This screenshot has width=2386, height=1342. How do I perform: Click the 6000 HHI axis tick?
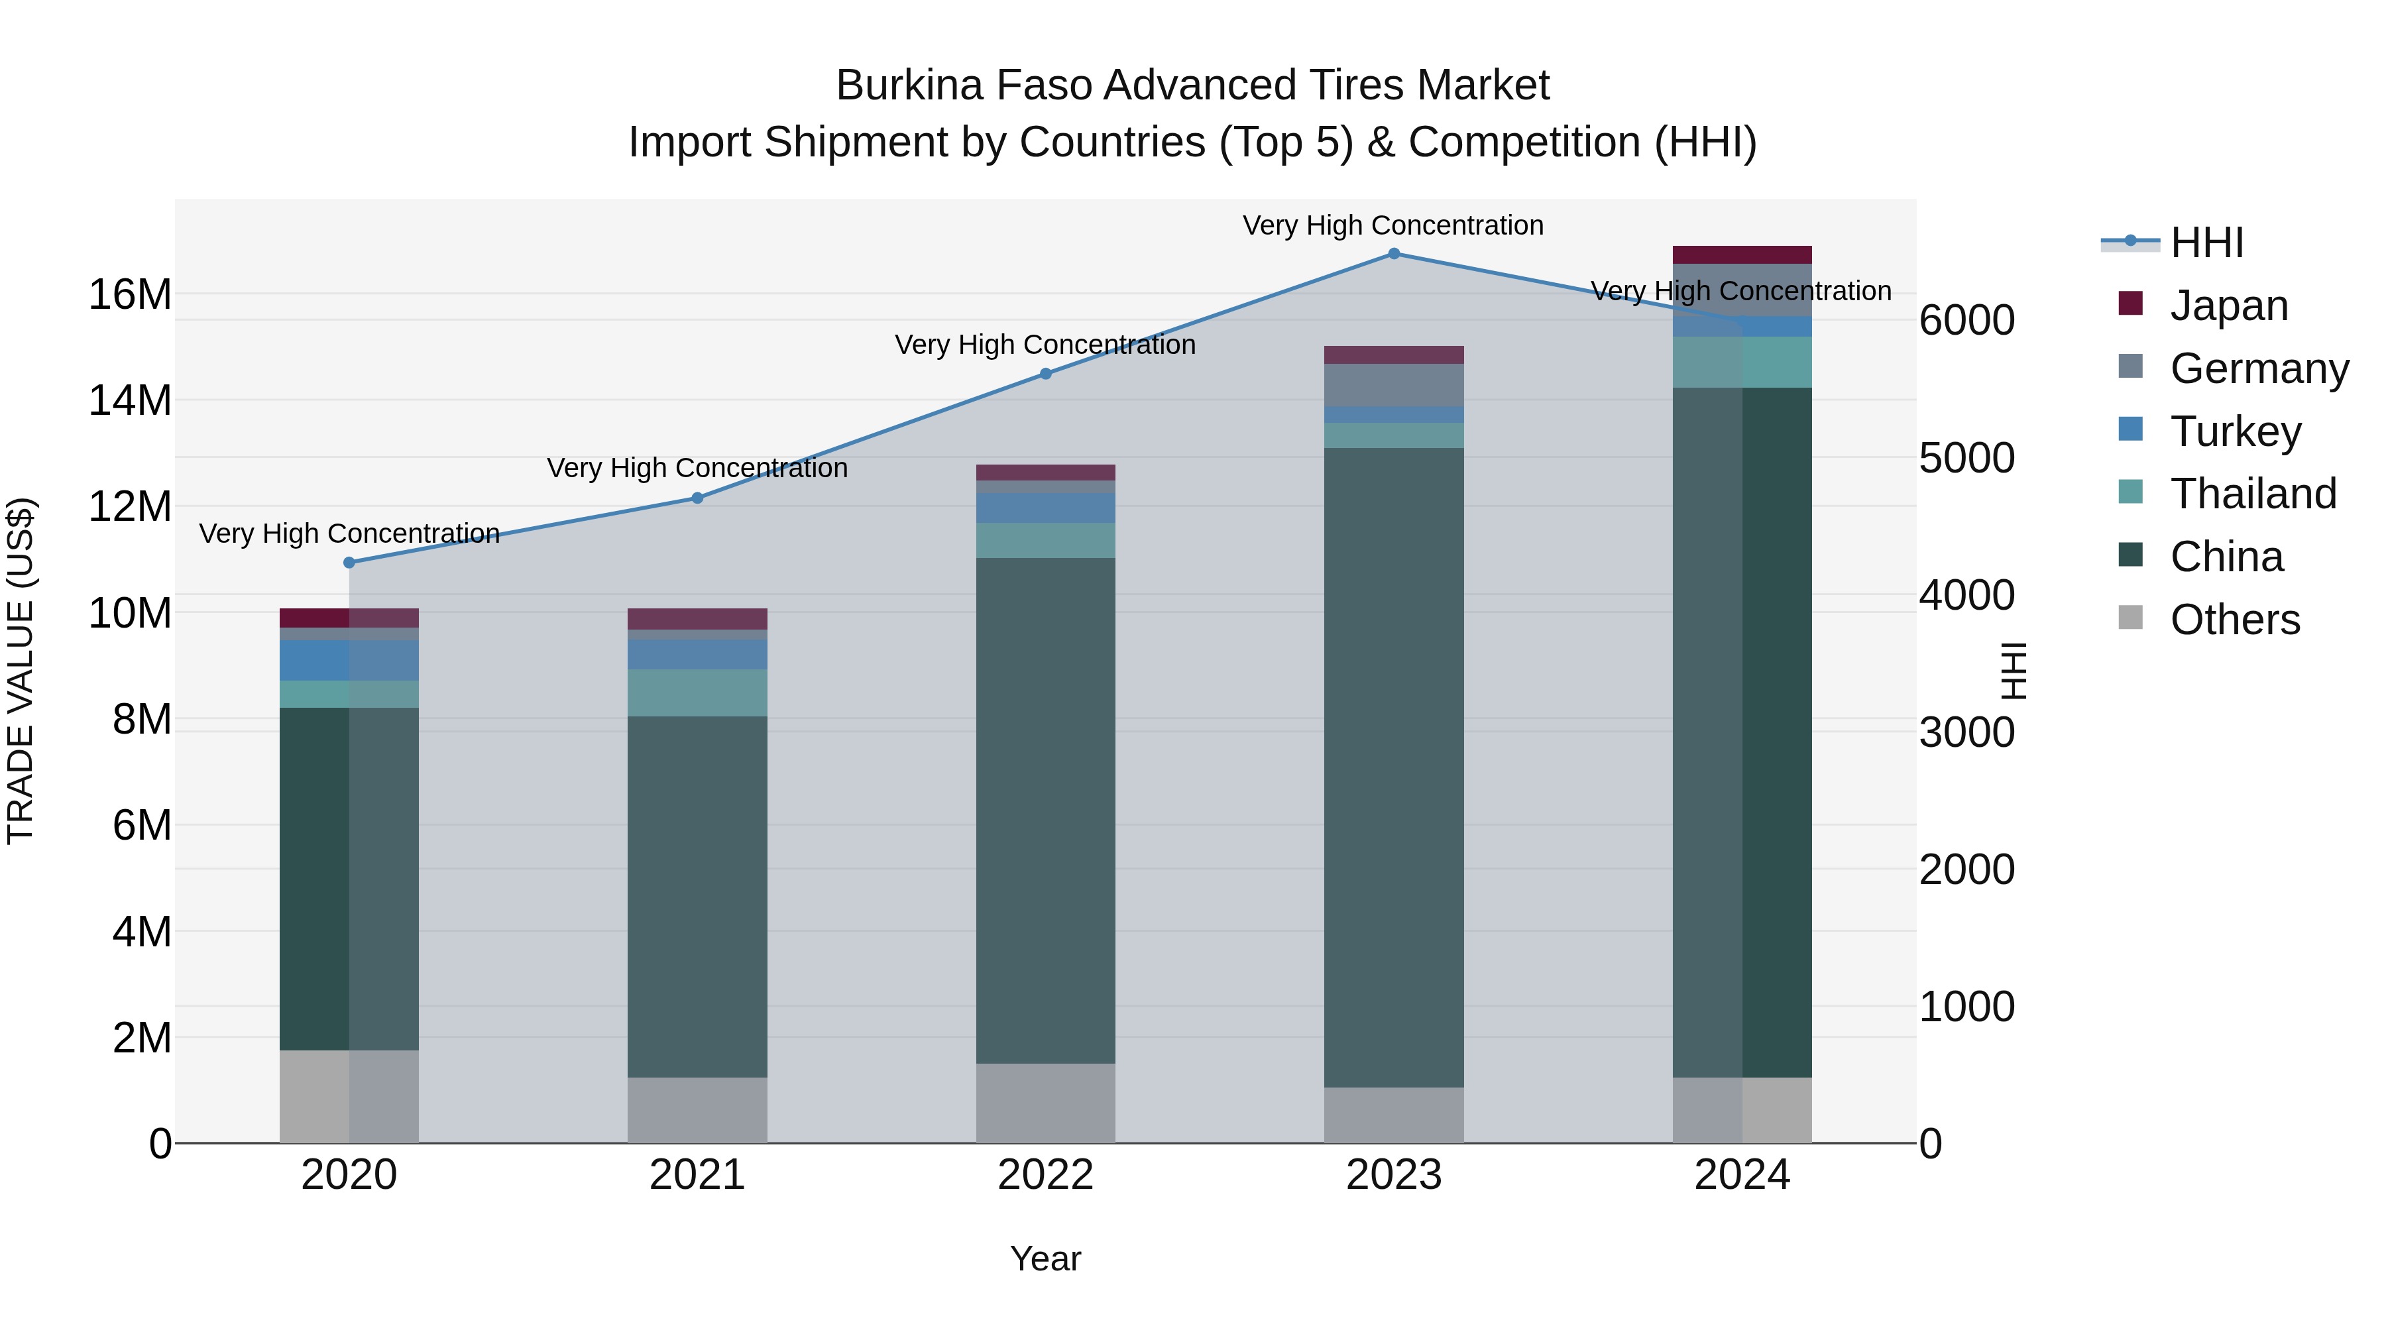pos(1967,321)
